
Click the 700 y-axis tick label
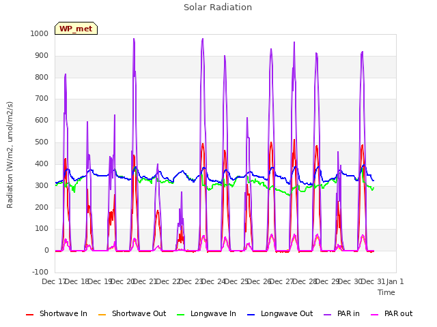(42, 98)
